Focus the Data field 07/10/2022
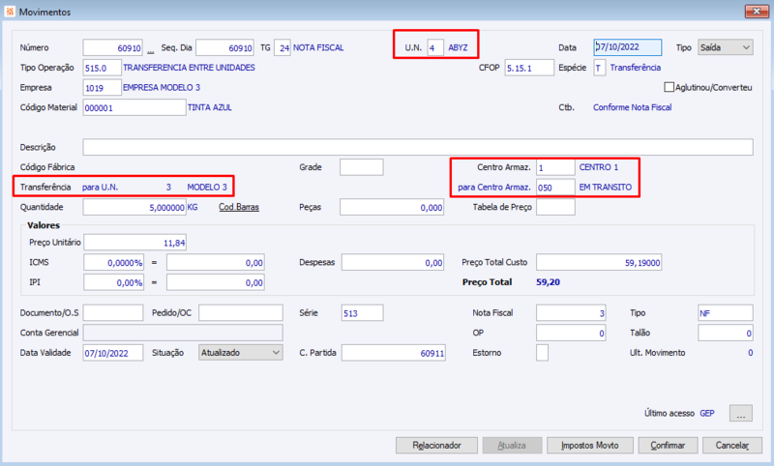Viewport: 774px width, 466px height. [627, 47]
